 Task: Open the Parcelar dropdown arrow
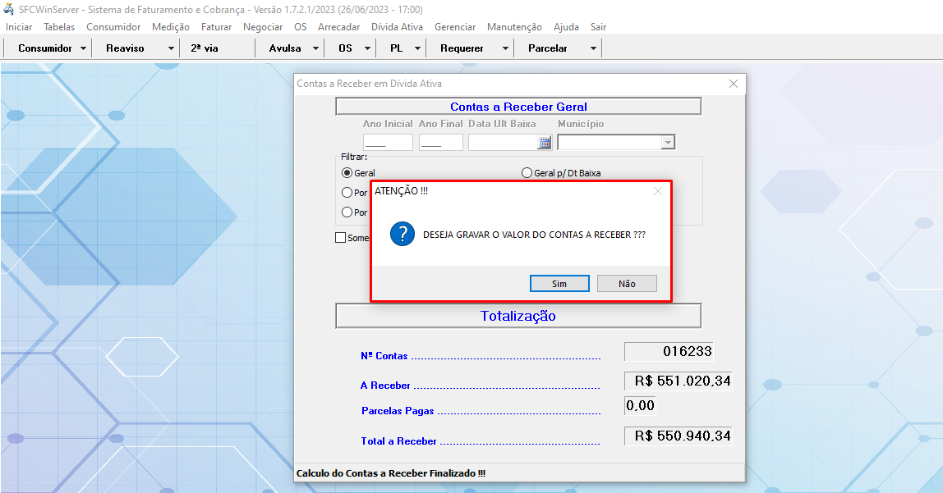point(593,48)
